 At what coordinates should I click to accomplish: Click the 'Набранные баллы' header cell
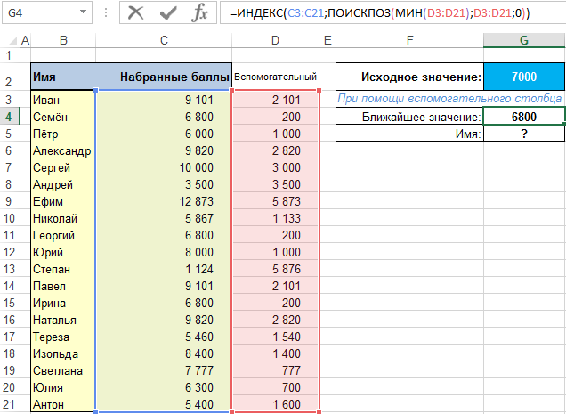point(164,77)
